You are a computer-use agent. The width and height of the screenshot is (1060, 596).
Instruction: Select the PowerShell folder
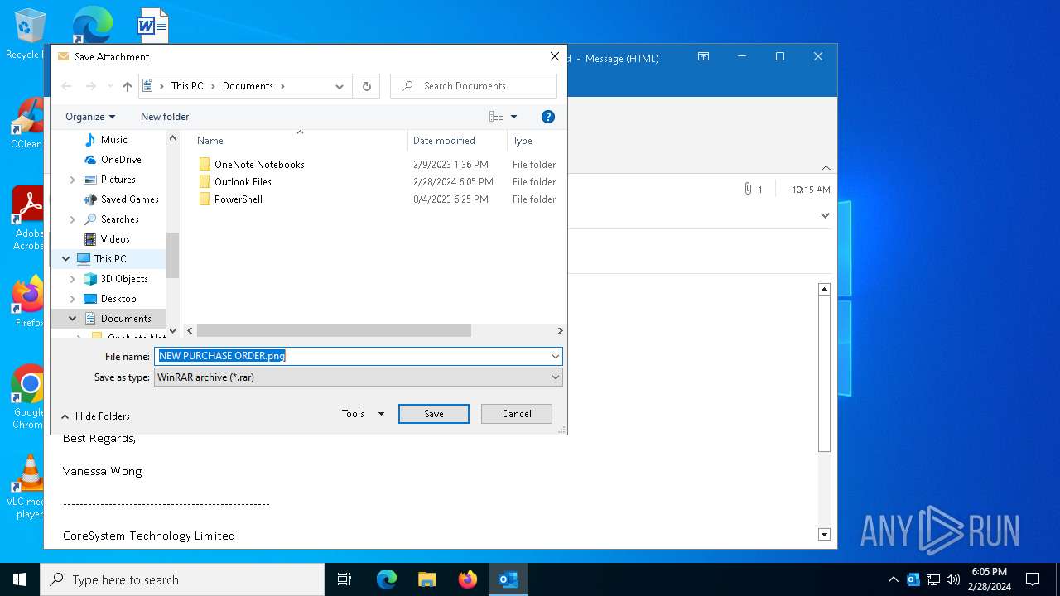point(238,199)
